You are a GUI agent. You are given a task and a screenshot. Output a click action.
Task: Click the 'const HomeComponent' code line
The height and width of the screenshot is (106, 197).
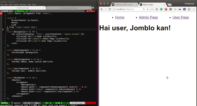24,50
